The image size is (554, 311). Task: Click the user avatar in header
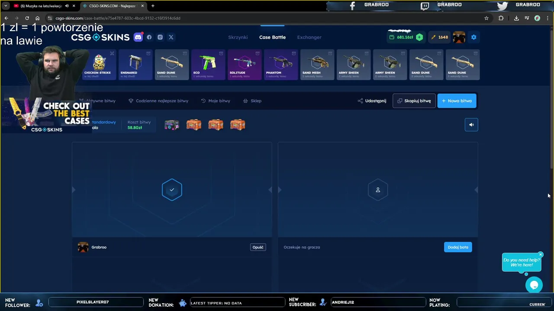[459, 37]
